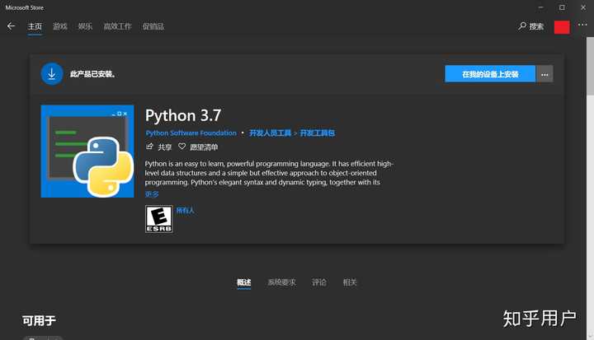Open the 高效工作 productivity tab
Screen dimensions: 594x340
117,26
